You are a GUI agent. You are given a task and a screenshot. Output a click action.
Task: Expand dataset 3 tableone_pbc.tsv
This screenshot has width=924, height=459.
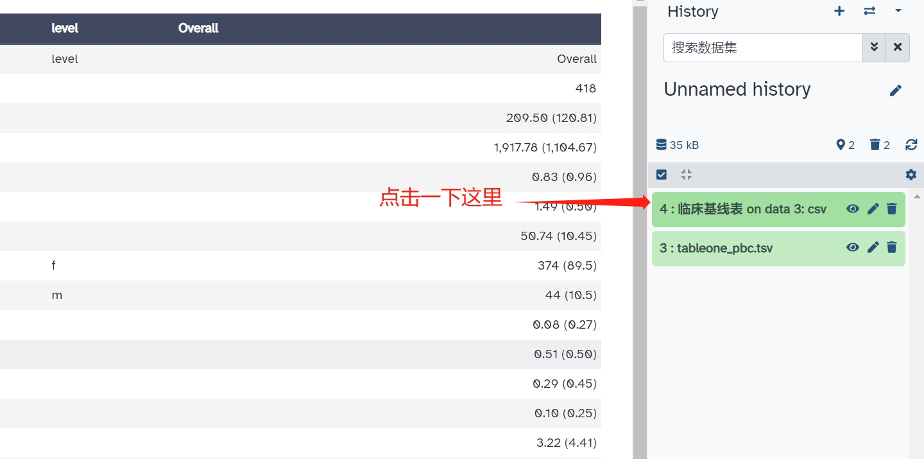point(716,248)
